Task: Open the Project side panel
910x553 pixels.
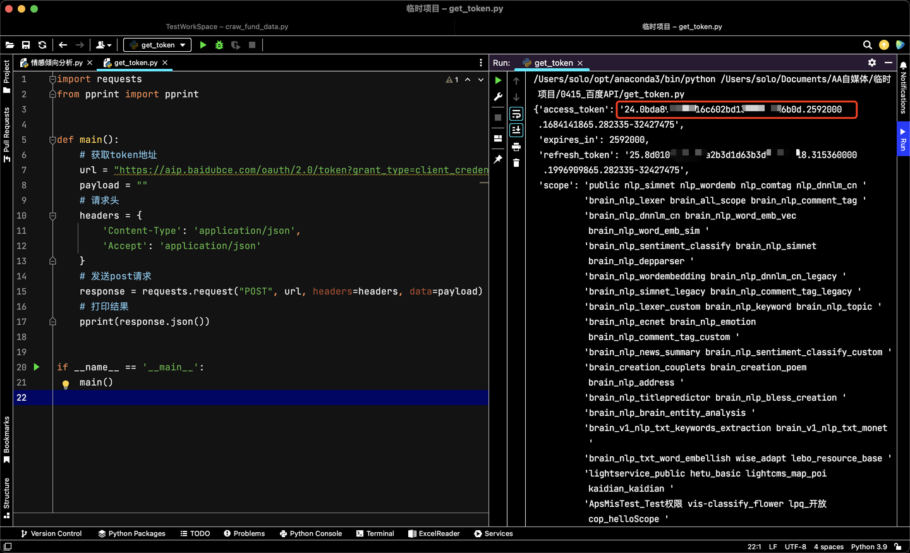Action: click(6, 77)
